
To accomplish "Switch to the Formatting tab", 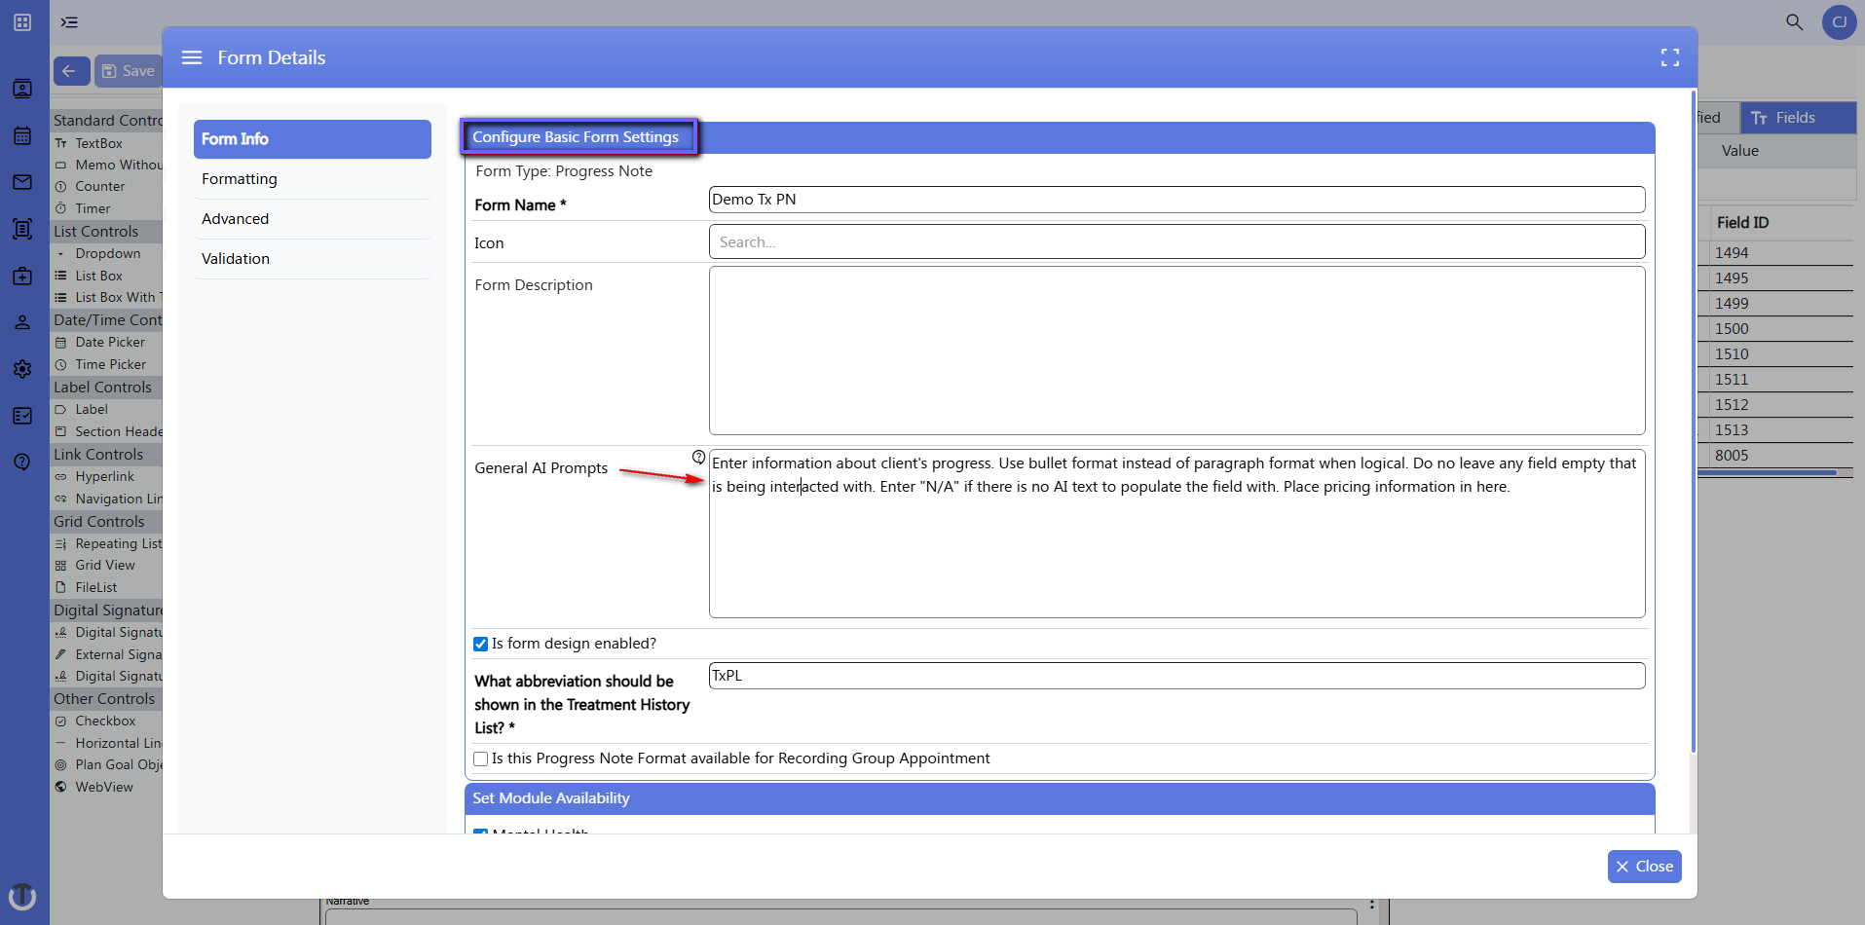I will pyautogui.click(x=240, y=178).
